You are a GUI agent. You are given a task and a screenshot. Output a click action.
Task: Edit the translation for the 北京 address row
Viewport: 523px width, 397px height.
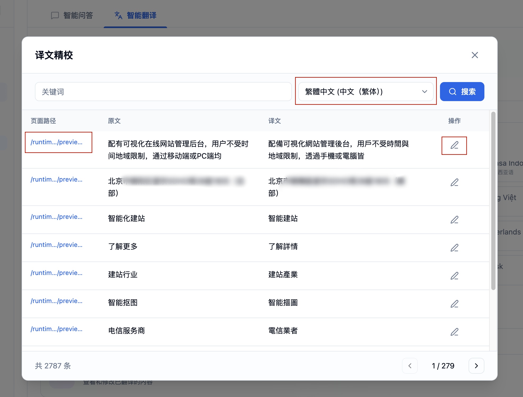coord(455,182)
